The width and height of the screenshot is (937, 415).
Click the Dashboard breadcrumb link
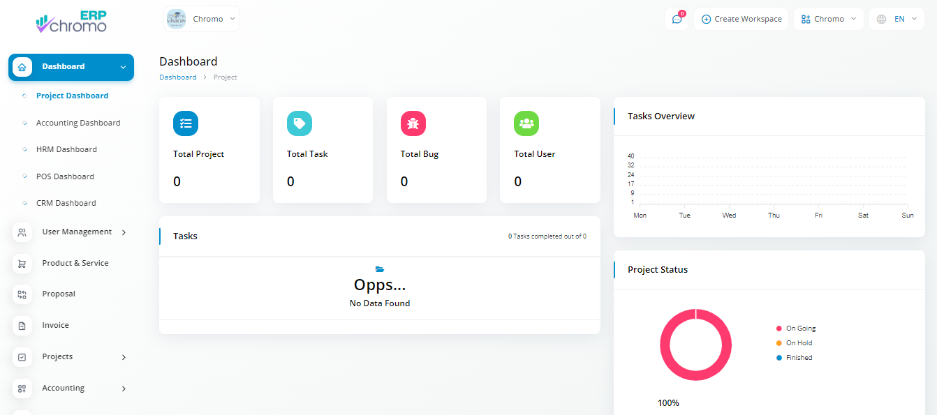tap(177, 77)
